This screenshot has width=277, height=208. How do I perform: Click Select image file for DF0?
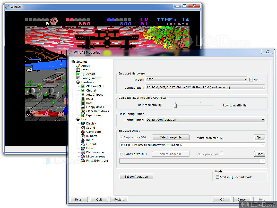click(x=171, y=137)
